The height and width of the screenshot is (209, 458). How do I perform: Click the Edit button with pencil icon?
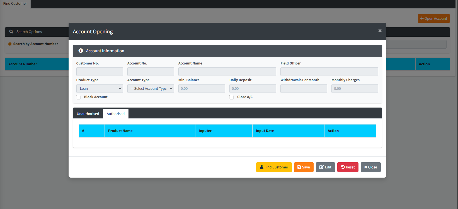[x=325, y=167]
